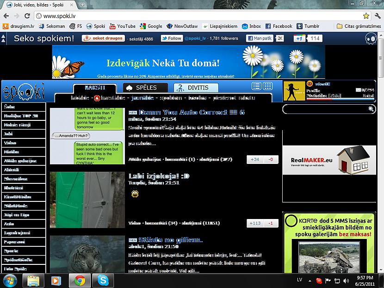
Task: Click the Google +1 button
Action: click(299, 38)
